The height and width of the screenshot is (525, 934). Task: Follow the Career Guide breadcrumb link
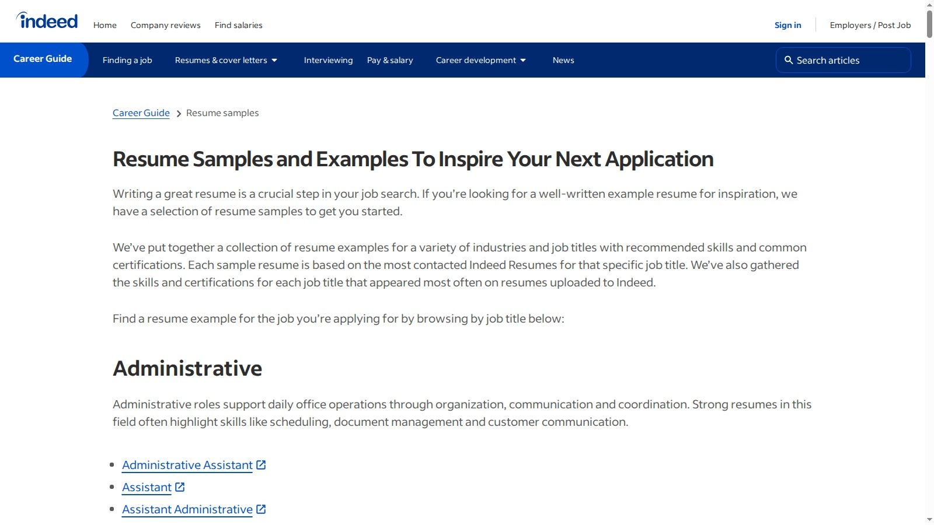click(x=141, y=113)
